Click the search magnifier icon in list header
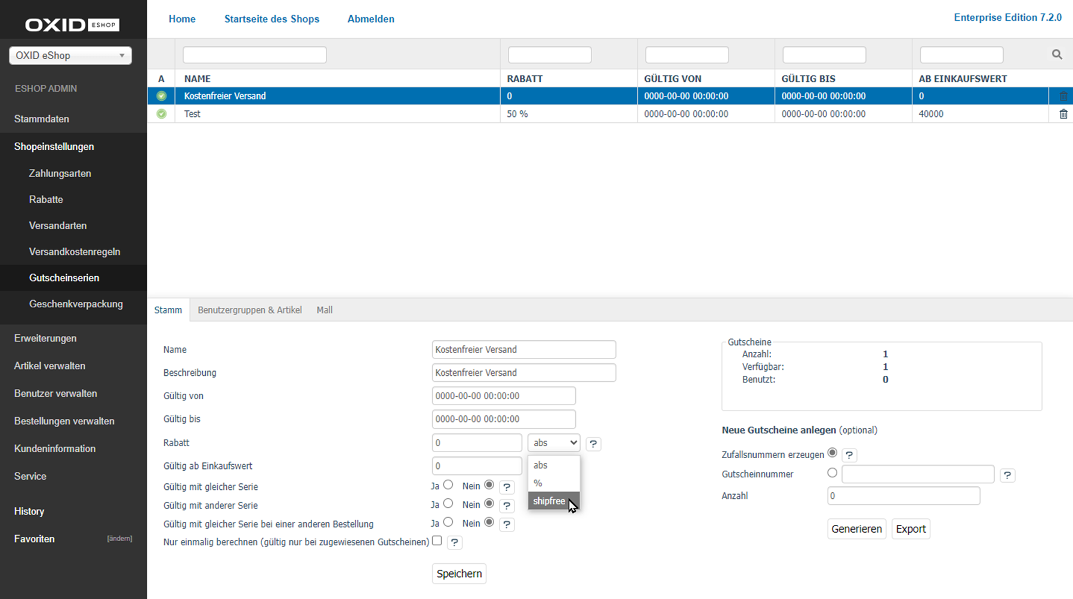 tap(1057, 55)
